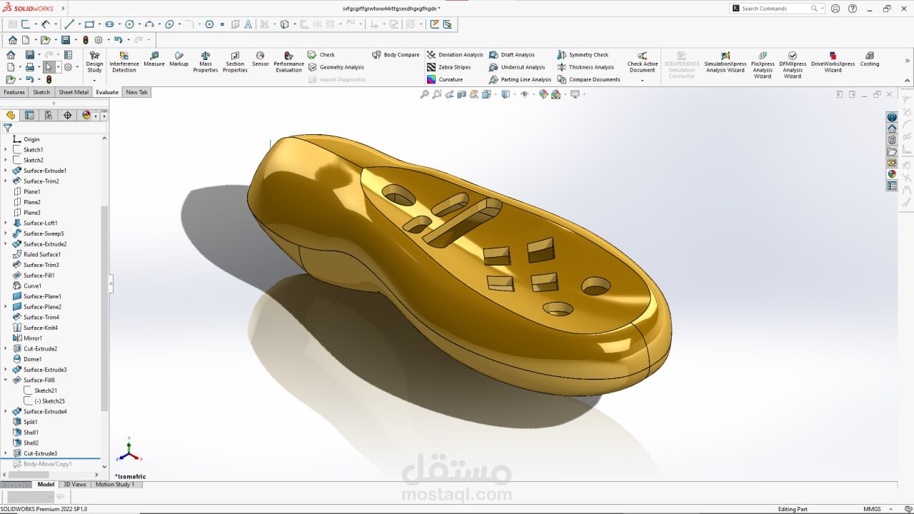Open PropertyManager tab icon
The height and width of the screenshot is (514, 914).
pos(29,115)
